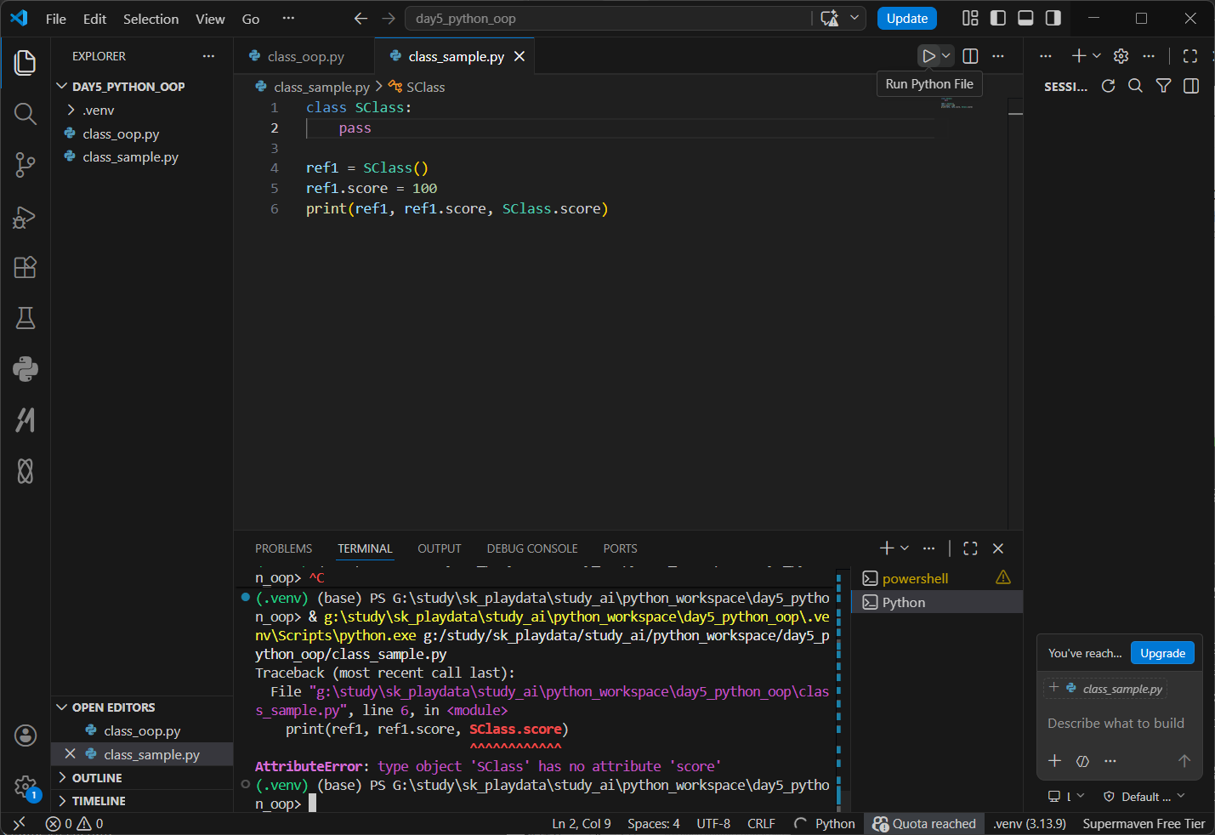Open new chat dropdown arrow

1097,56
